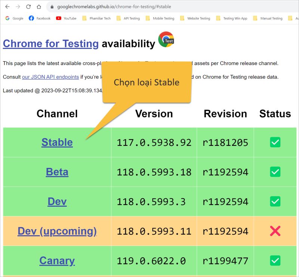Viewport: 299px width, 277px height.
Task: Click the green checkmark in the Stable row
Action: tap(275, 142)
